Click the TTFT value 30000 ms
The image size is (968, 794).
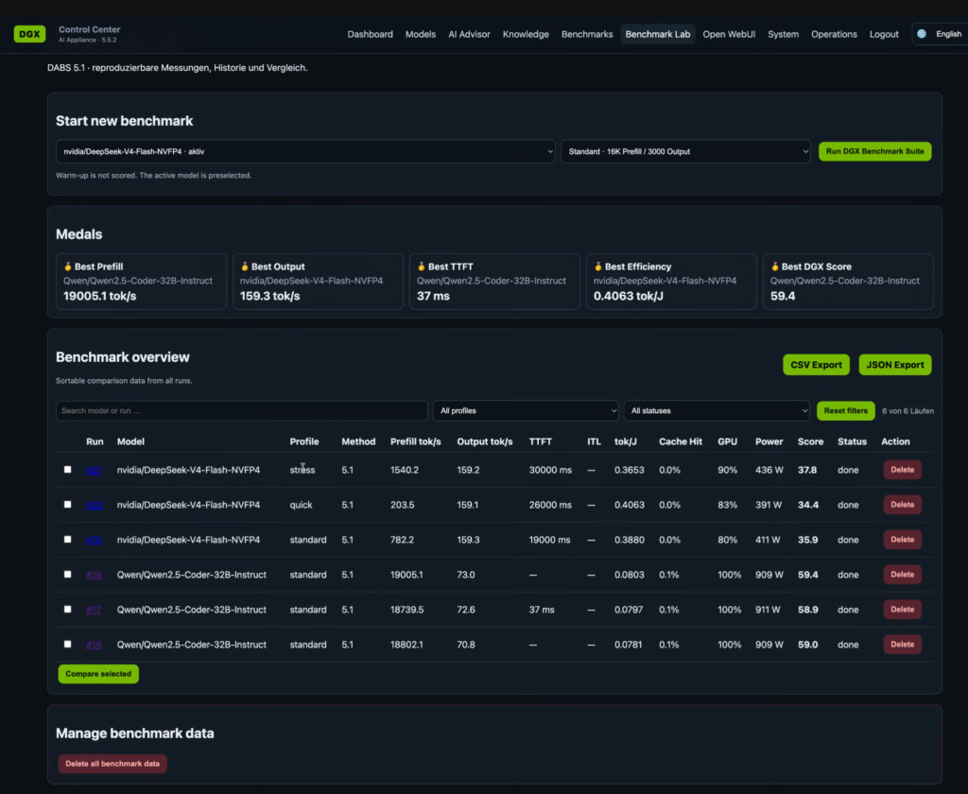tap(550, 470)
